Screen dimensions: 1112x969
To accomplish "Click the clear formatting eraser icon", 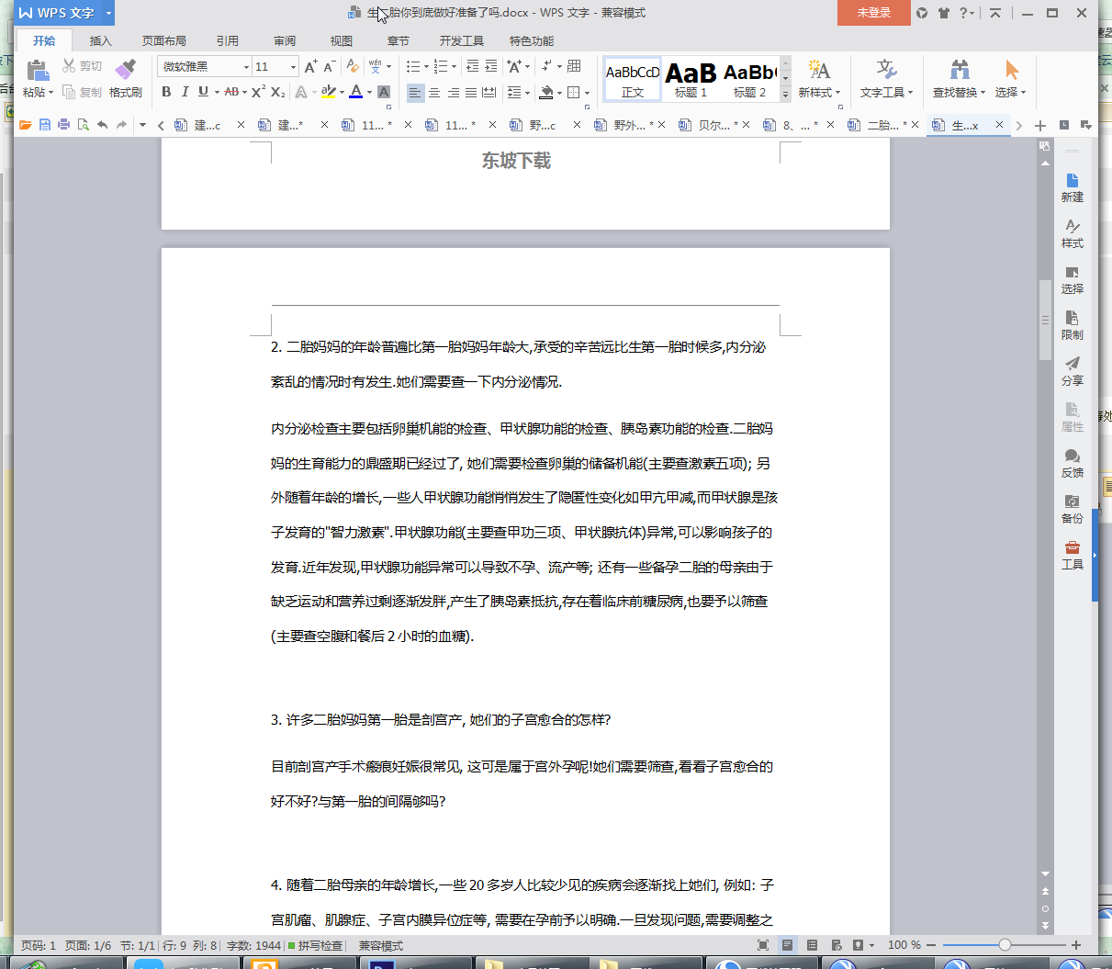I will click(x=353, y=66).
